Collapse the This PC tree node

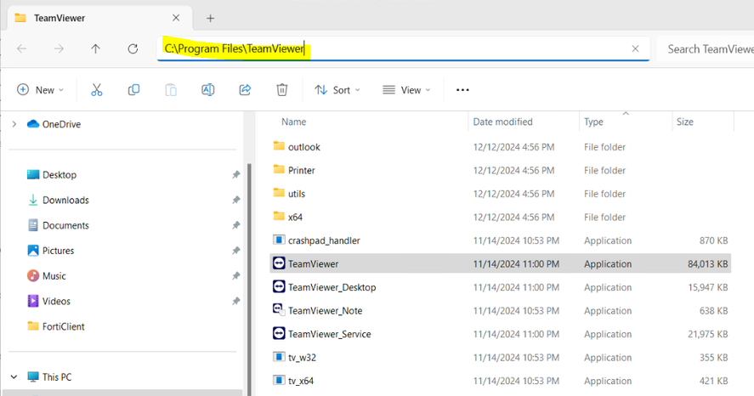pos(14,376)
